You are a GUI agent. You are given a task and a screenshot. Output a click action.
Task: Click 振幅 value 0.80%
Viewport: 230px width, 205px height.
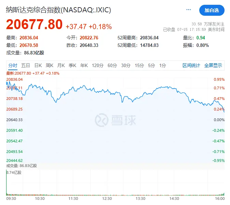203,45
